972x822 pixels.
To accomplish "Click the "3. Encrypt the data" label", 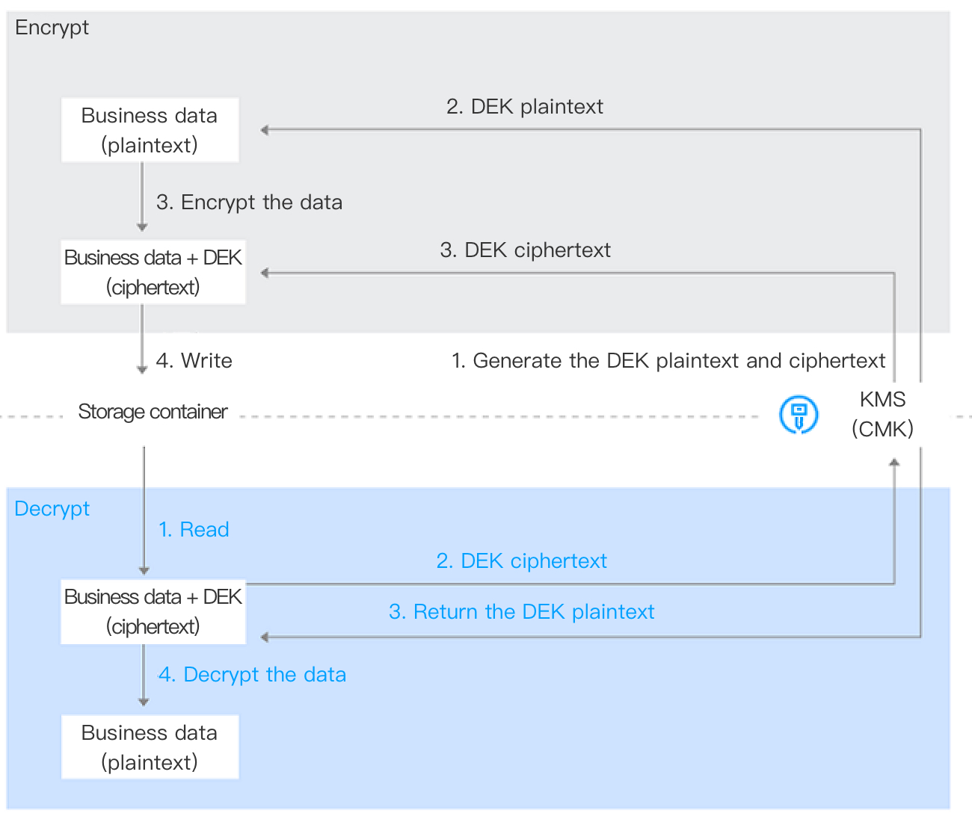I will [x=249, y=203].
